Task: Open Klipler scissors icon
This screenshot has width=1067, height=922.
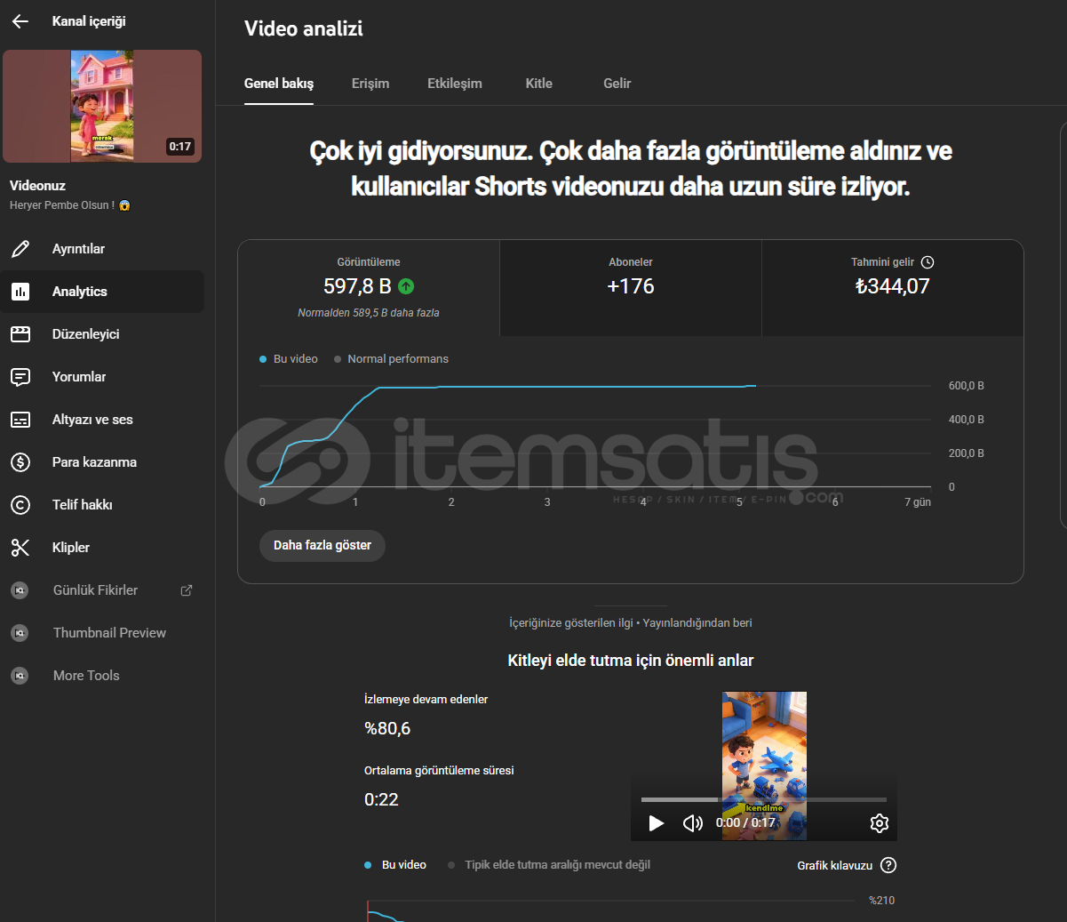Action: point(20,548)
